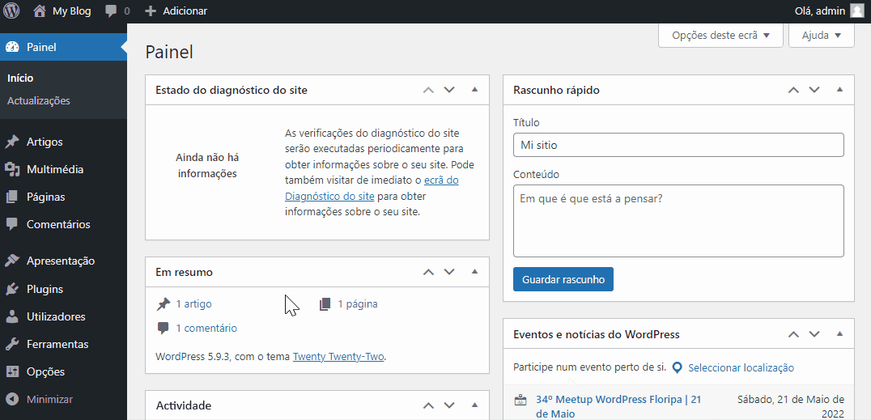Click the pin icon next to 1 artigo
The image size is (871, 420).
pos(164,304)
